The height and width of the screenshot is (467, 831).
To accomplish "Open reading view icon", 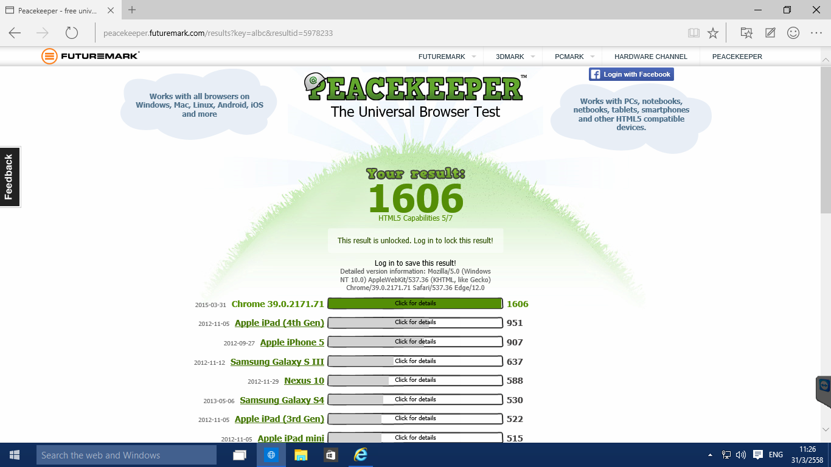I will [694, 33].
